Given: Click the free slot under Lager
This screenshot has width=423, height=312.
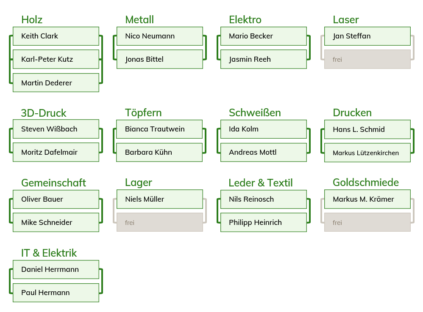Looking at the screenshot, I should tap(160, 222).
